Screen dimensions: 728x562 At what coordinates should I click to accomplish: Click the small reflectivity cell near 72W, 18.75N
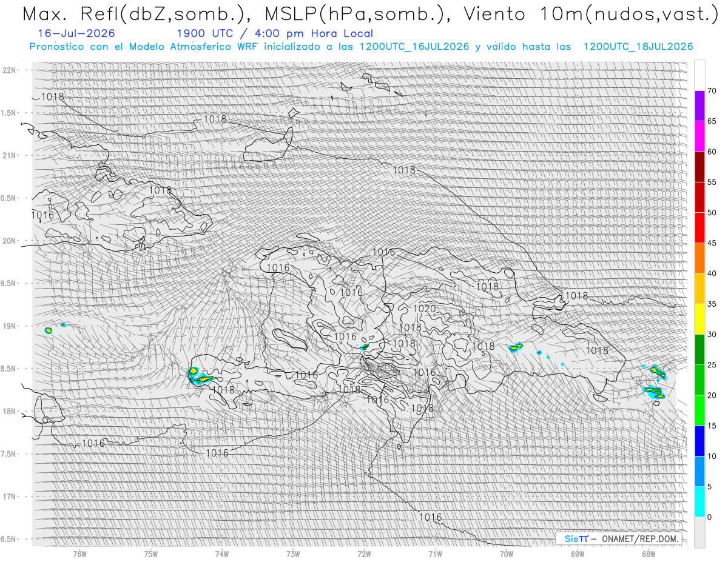point(365,347)
